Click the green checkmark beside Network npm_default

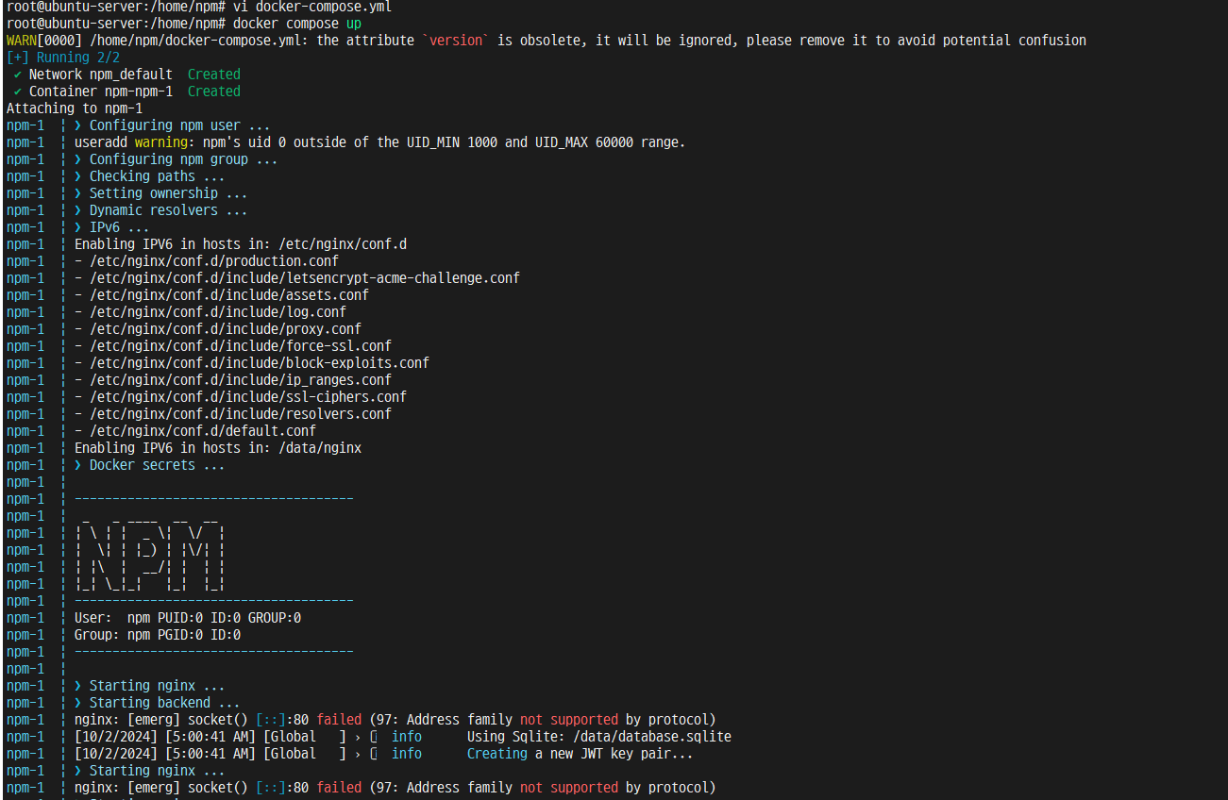[x=18, y=75]
